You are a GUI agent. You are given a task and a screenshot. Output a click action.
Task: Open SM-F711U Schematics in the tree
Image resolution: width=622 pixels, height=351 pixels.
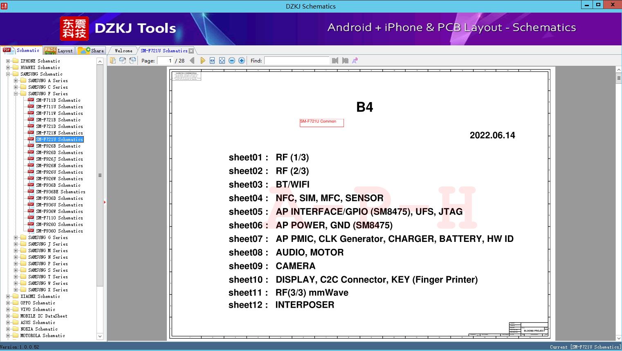59,107
